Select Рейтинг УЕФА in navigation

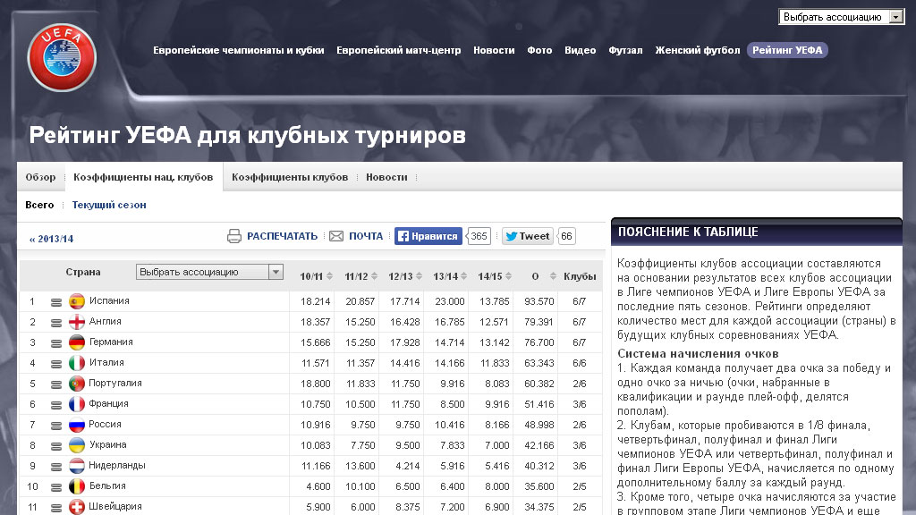click(787, 50)
